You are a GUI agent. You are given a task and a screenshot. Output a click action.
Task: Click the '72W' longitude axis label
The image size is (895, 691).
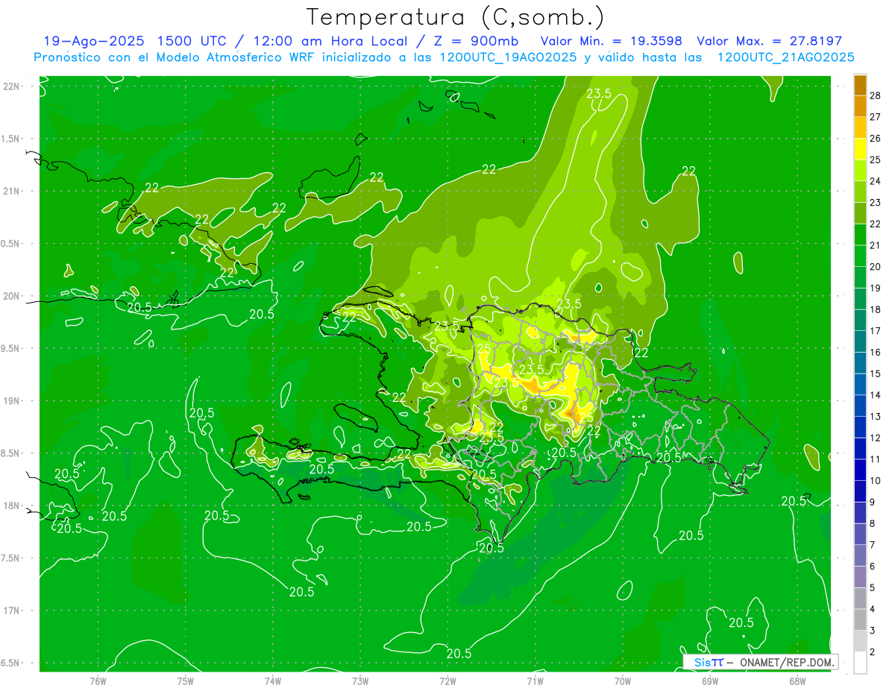click(x=447, y=681)
